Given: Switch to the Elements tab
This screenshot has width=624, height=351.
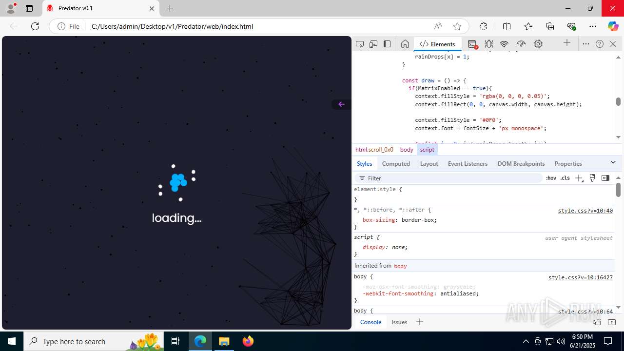Looking at the screenshot, I should [x=437, y=44].
